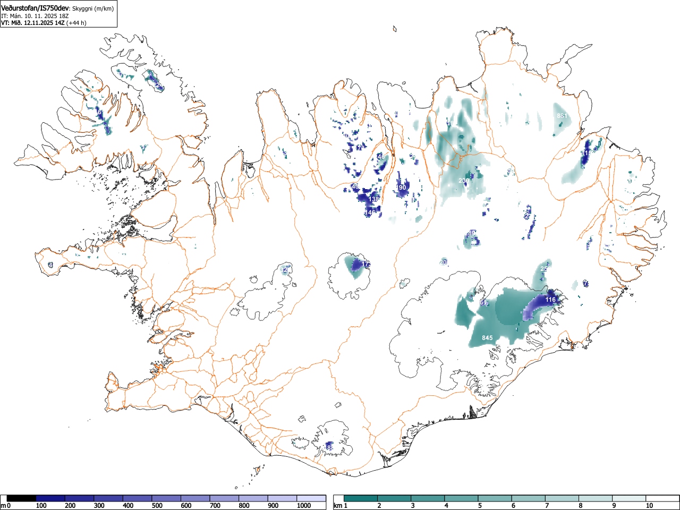
Task: Pick the 7–8 km legend swatch
Action: pyautogui.click(x=562, y=498)
